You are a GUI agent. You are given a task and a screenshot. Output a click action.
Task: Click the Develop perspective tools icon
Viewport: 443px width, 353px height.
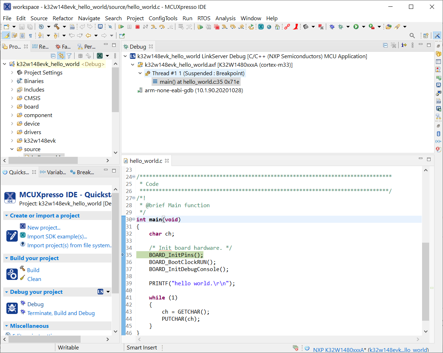click(x=437, y=35)
